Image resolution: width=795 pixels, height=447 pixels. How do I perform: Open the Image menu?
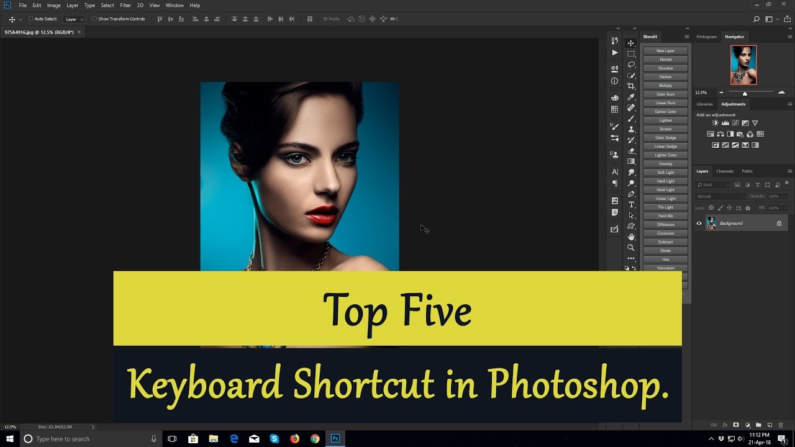pos(54,5)
